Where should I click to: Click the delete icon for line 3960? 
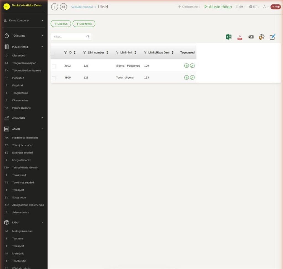click(x=187, y=77)
